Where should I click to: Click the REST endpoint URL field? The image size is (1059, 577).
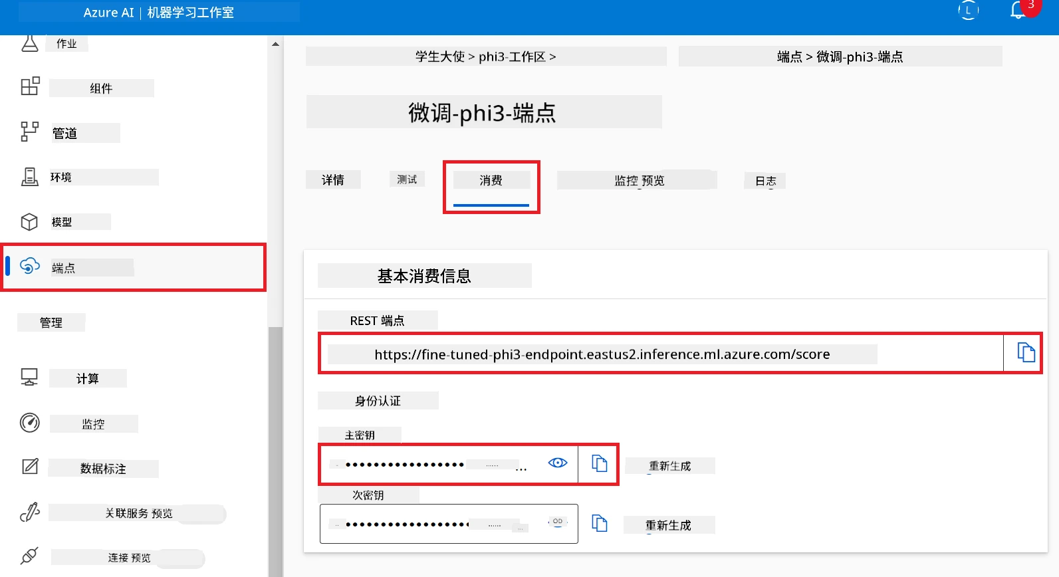[661, 354]
